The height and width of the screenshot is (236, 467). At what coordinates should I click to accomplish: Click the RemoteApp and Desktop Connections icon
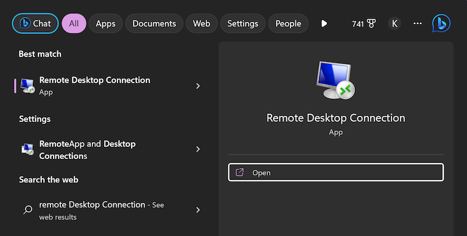(27, 149)
